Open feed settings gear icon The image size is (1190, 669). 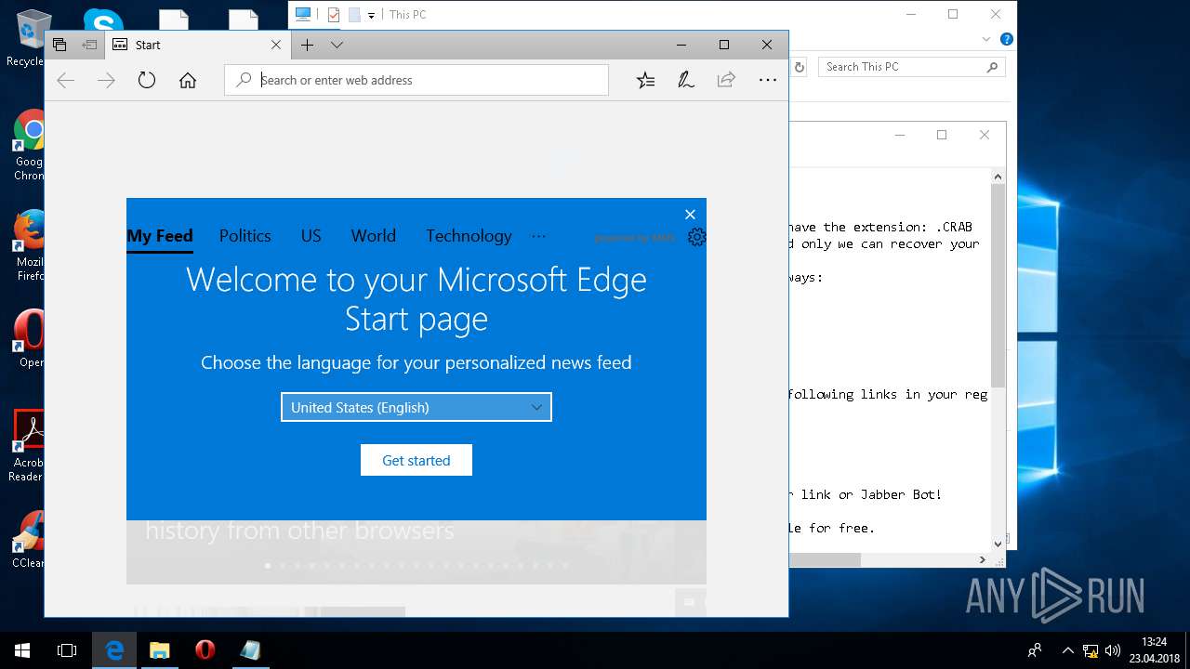tap(696, 237)
